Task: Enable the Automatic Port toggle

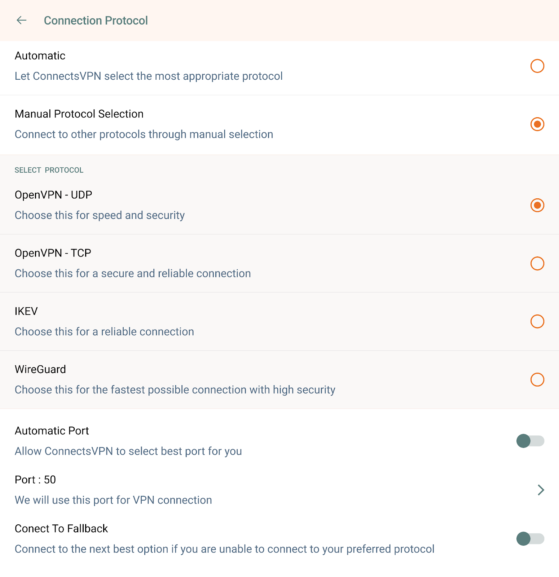Action: click(530, 441)
